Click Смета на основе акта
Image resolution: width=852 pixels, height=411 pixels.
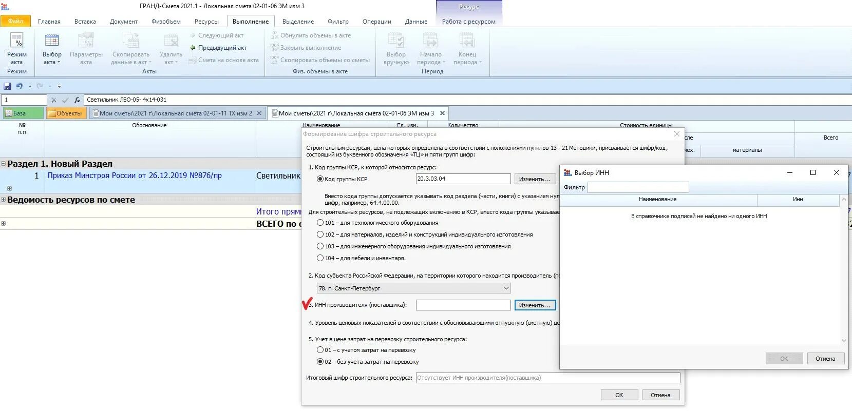(223, 60)
